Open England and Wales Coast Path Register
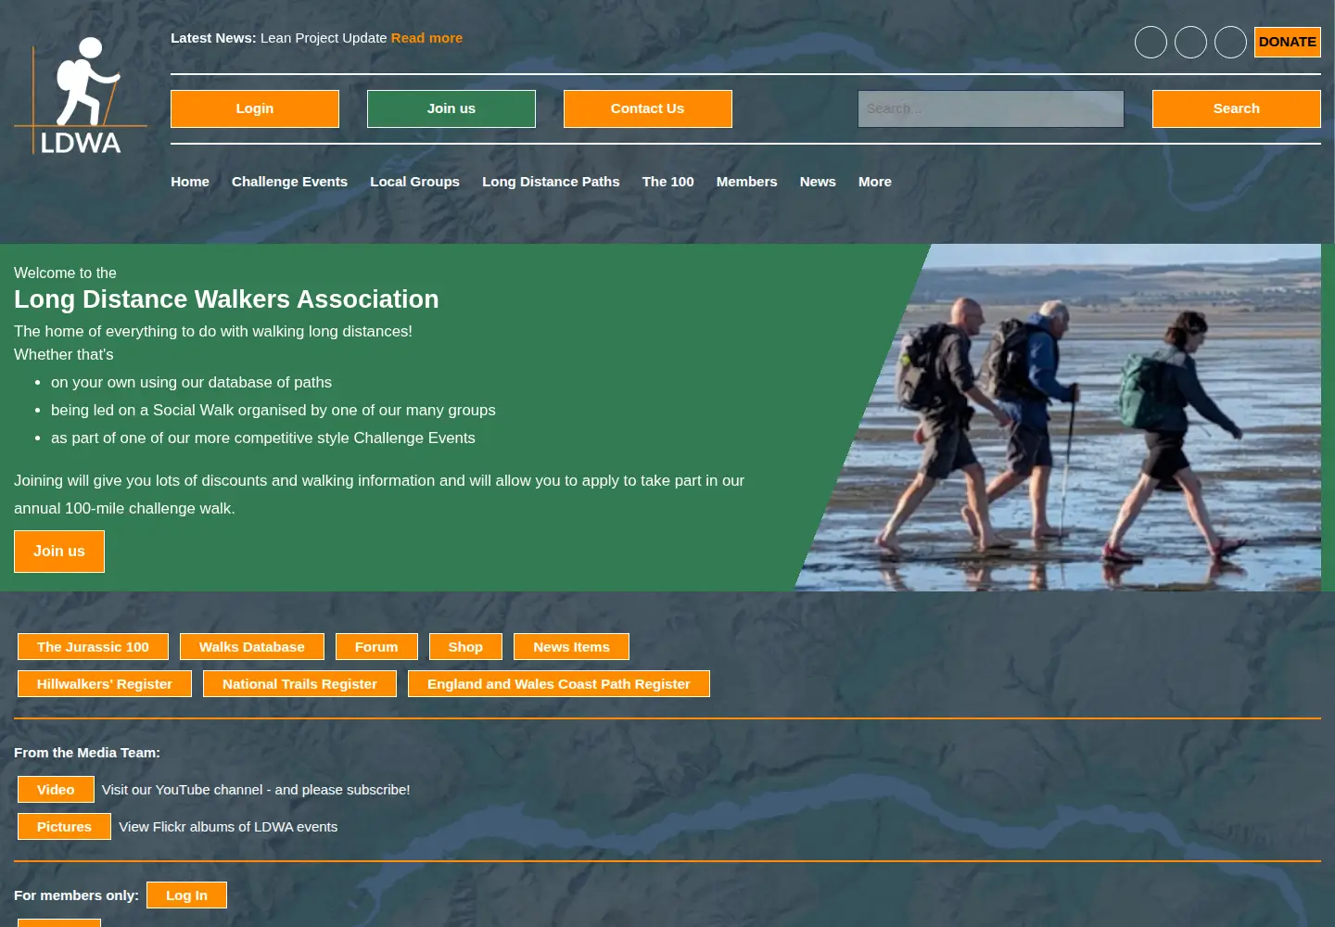The height and width of the screenshot is (927, 1335). (x=559, y=684)
